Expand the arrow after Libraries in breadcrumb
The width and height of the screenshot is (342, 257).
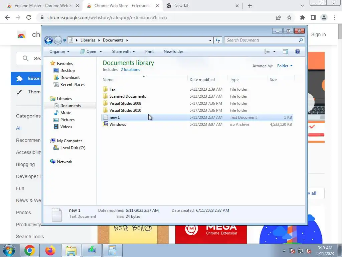coord(99,40)
